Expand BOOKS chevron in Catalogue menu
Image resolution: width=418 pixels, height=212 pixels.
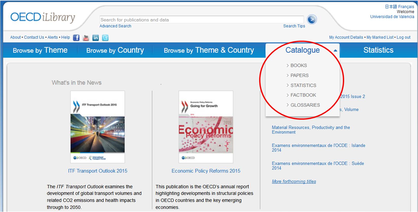288,65
